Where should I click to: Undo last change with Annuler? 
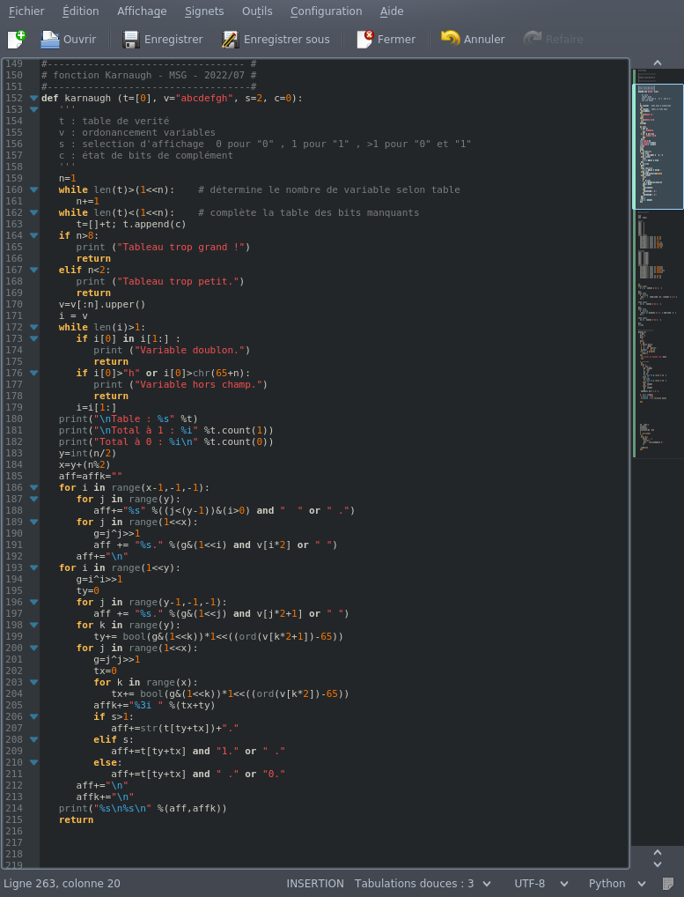473,39
